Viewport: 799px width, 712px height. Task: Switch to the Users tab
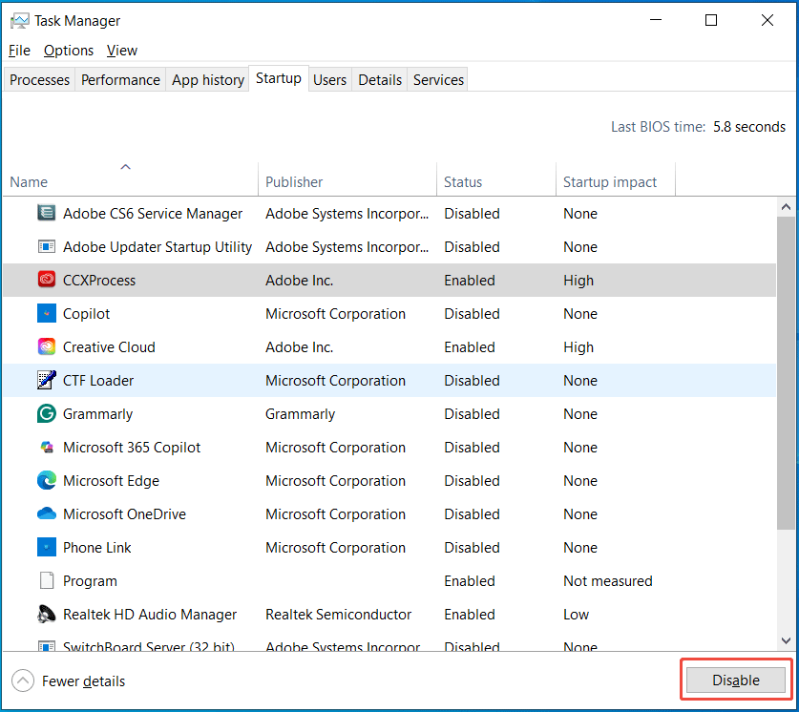click(329, 80)
